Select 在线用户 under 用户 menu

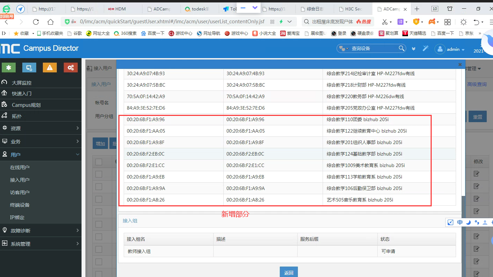click(x=20, y=167)
